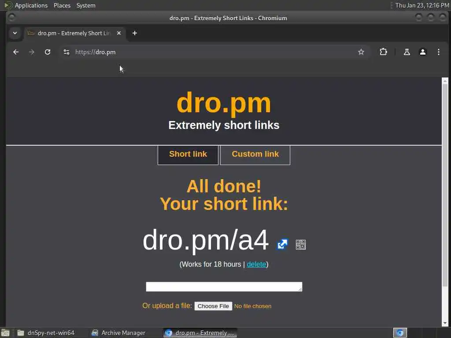This screenshot has width=451, height=338.
Task: Click the show desktop icon in taskbar
Action: tap(5, 333)
